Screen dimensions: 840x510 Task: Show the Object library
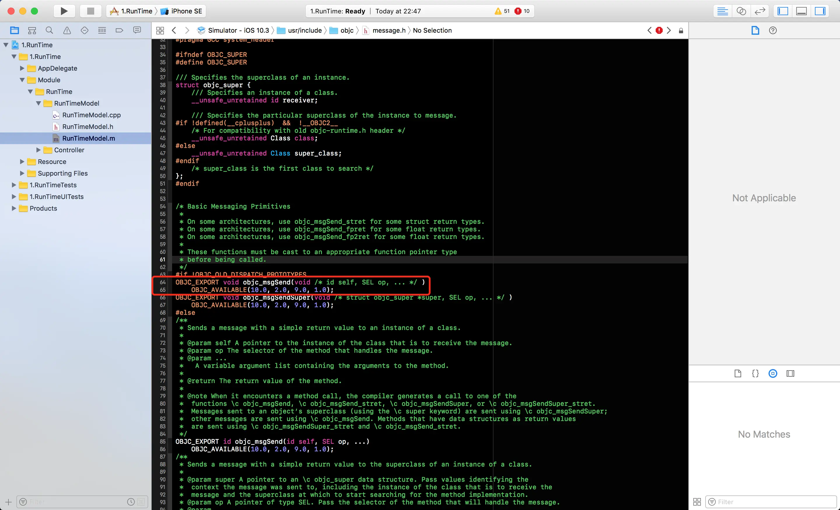click(773, 373)
